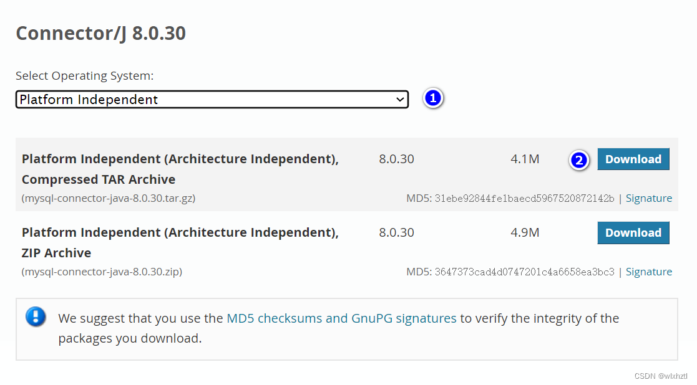
Task: Click the MD5 hash beginning 31ebe92844
Action: [525, 198]
